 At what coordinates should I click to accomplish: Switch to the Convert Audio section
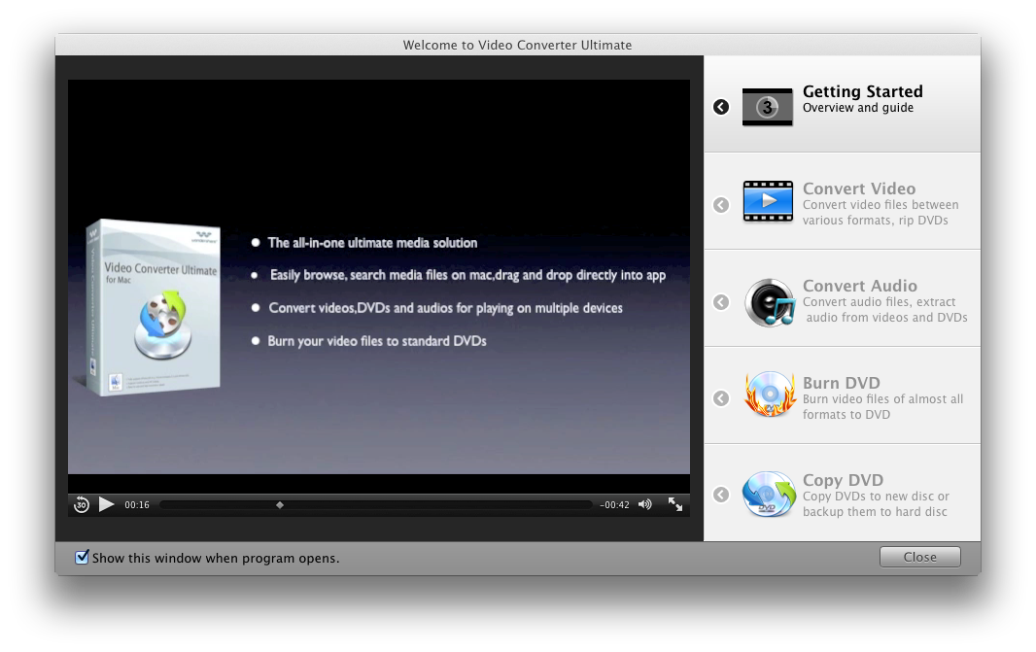[720, 302]
